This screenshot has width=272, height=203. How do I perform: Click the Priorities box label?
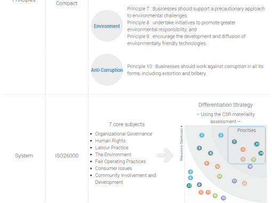(246, 130)
